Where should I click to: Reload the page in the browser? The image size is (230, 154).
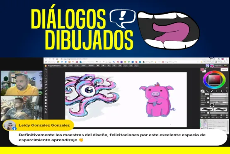[53, 59]
